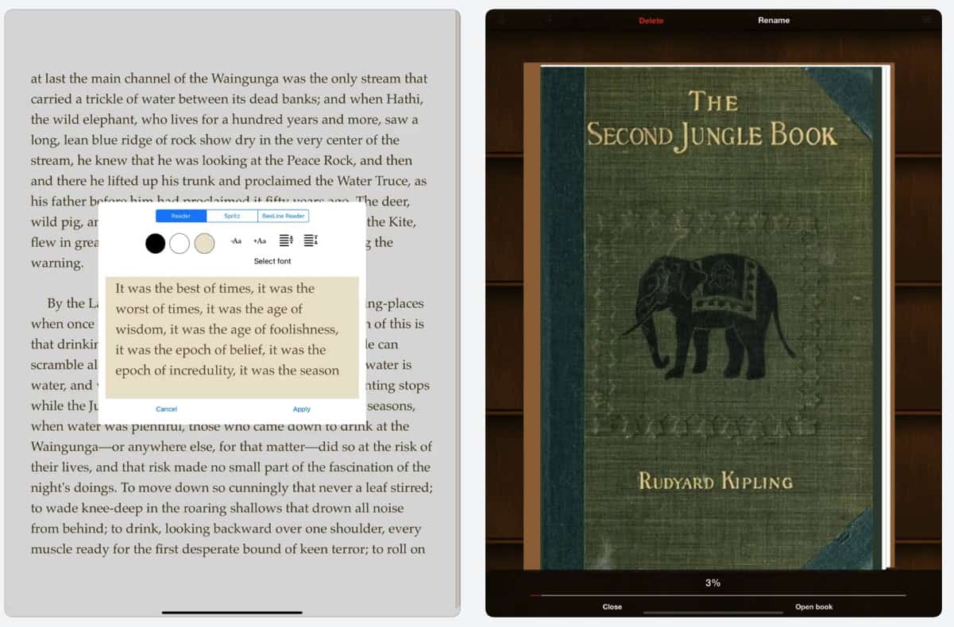Increase font size with +Aa

[x=260, y=241]
